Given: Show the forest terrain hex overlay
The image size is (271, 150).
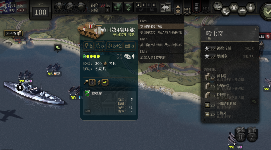Looking at the screenshot, I should (x=234, y=7).
